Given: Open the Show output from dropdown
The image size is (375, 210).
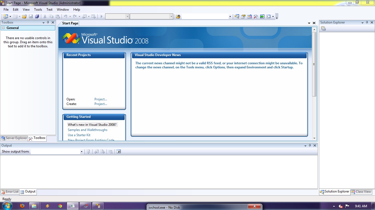Looking at the screenshot, I should 82,151.
